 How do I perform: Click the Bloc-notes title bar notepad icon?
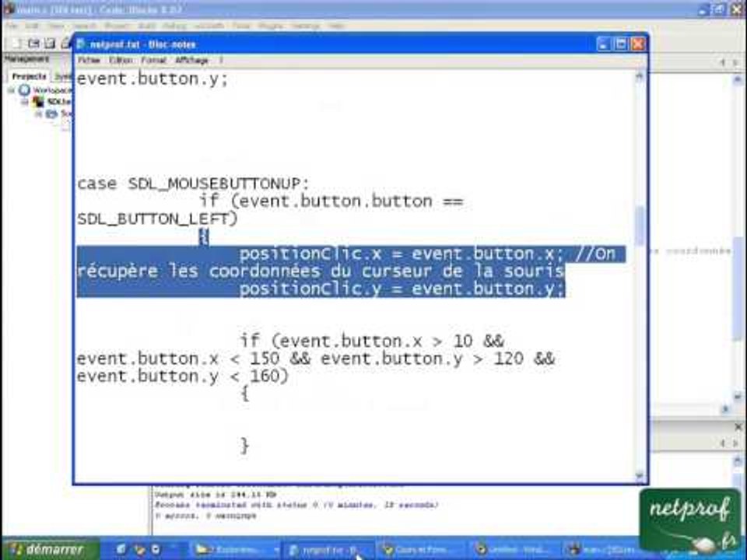80,44
